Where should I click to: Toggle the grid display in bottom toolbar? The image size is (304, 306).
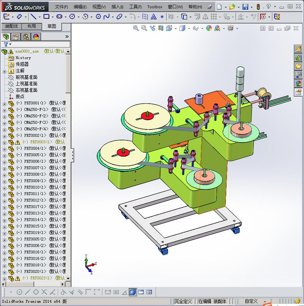[x=116, y=292]
